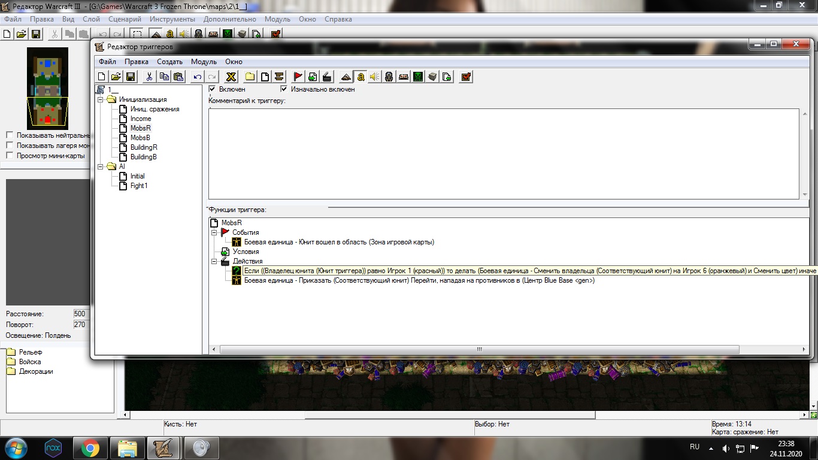This screenshot has height=460, width=818.
Task: Open Import Manager from Trigger Editor toolbar
Action: pyautogui.click(x=447, y=77)
